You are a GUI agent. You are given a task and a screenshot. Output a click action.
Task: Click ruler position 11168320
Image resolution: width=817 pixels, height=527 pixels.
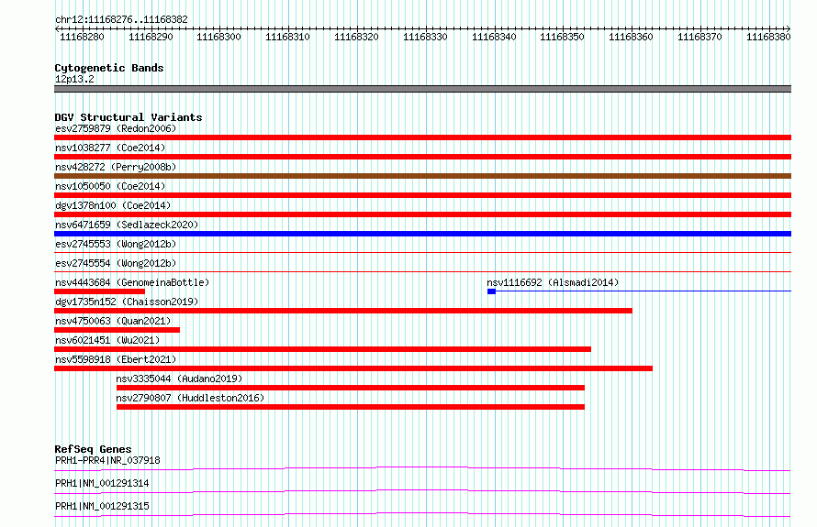[356, 37]
